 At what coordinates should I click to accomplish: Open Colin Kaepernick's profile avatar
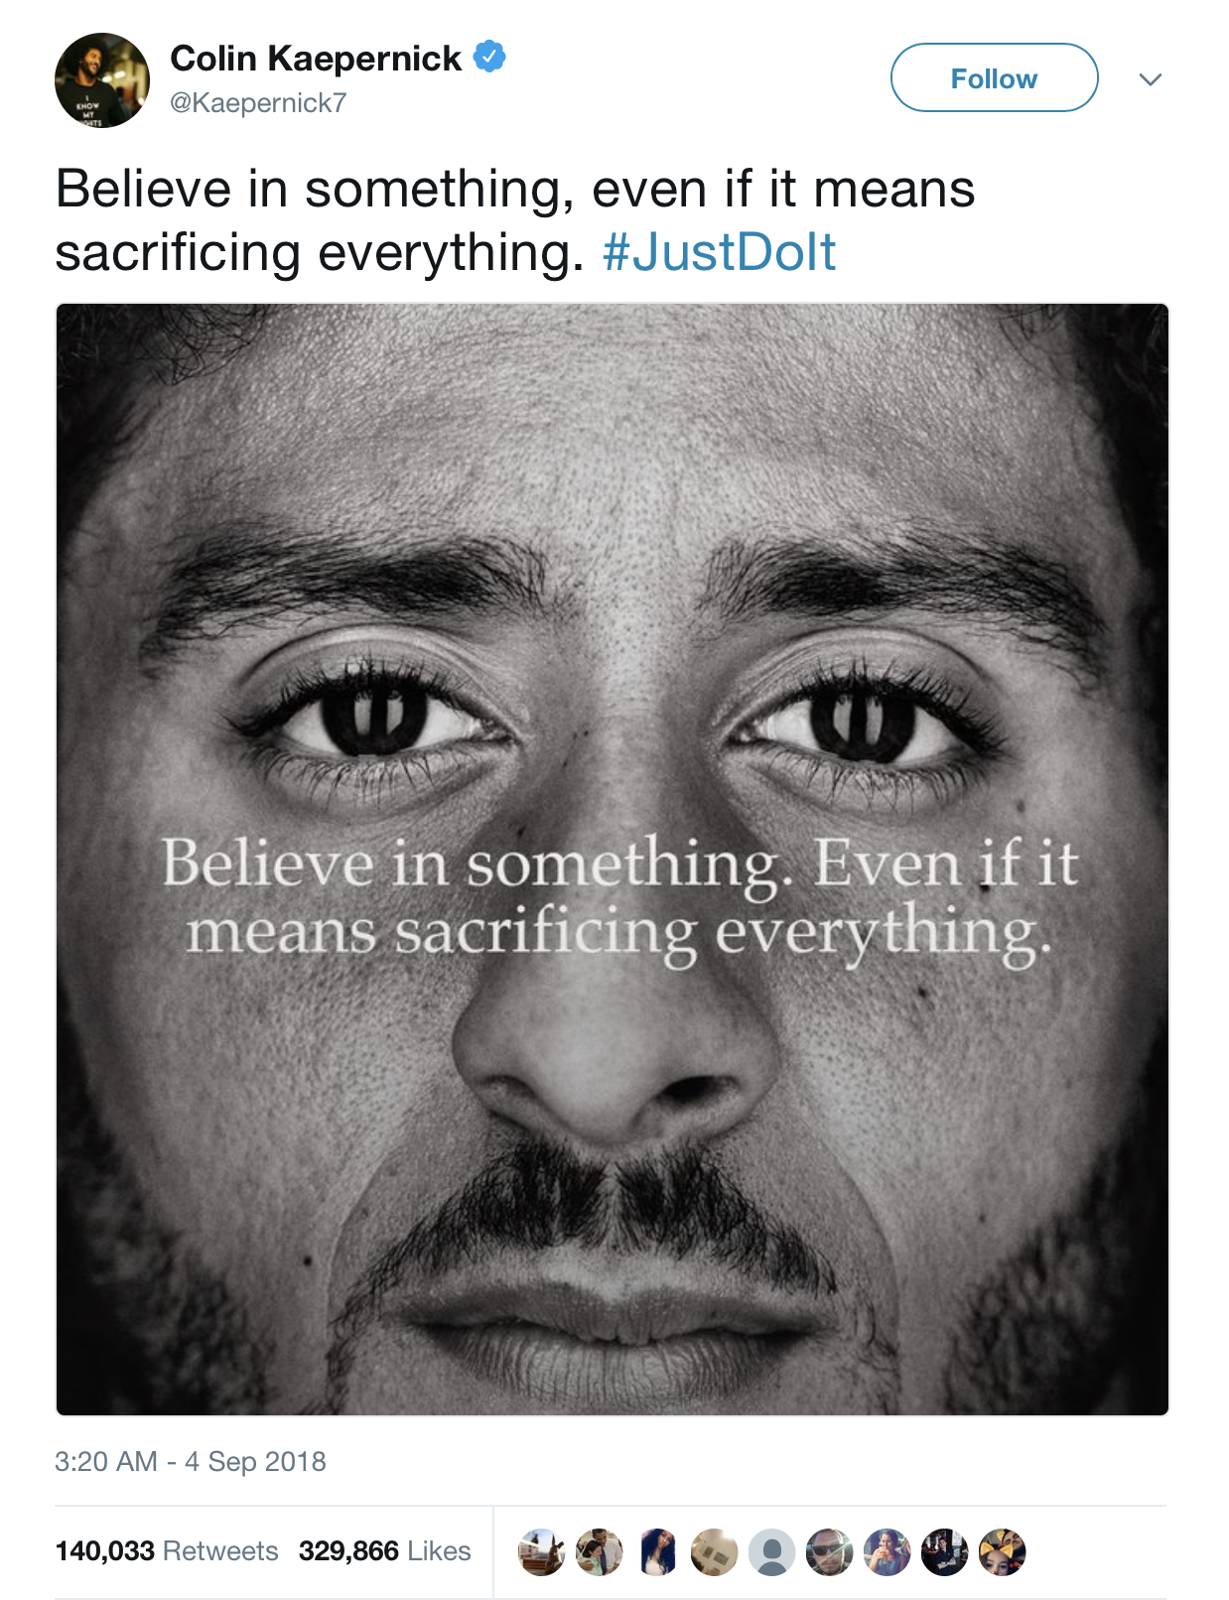pyautogui.click(x=102, y=80)
